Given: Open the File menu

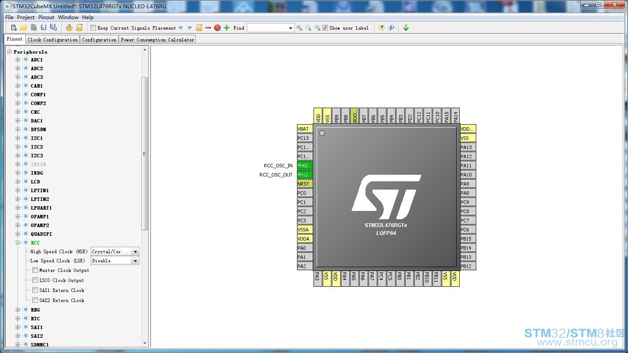Looking at the screenshot, I should (9, 17).
